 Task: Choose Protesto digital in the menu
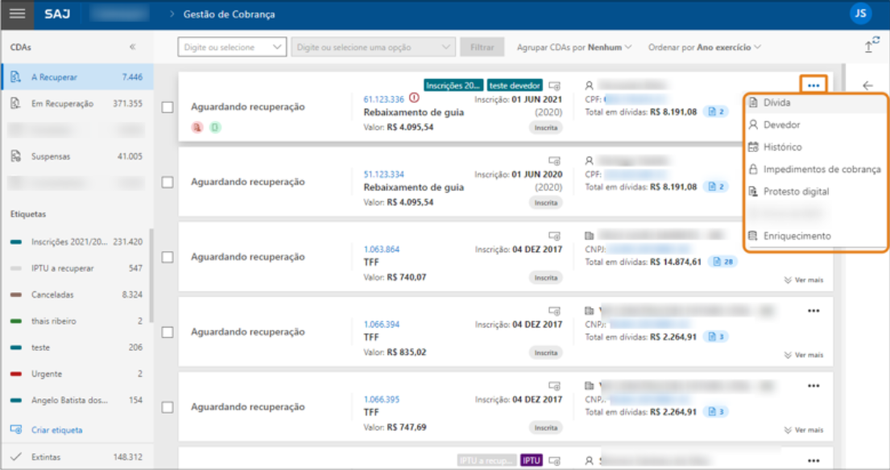(796, 192)
